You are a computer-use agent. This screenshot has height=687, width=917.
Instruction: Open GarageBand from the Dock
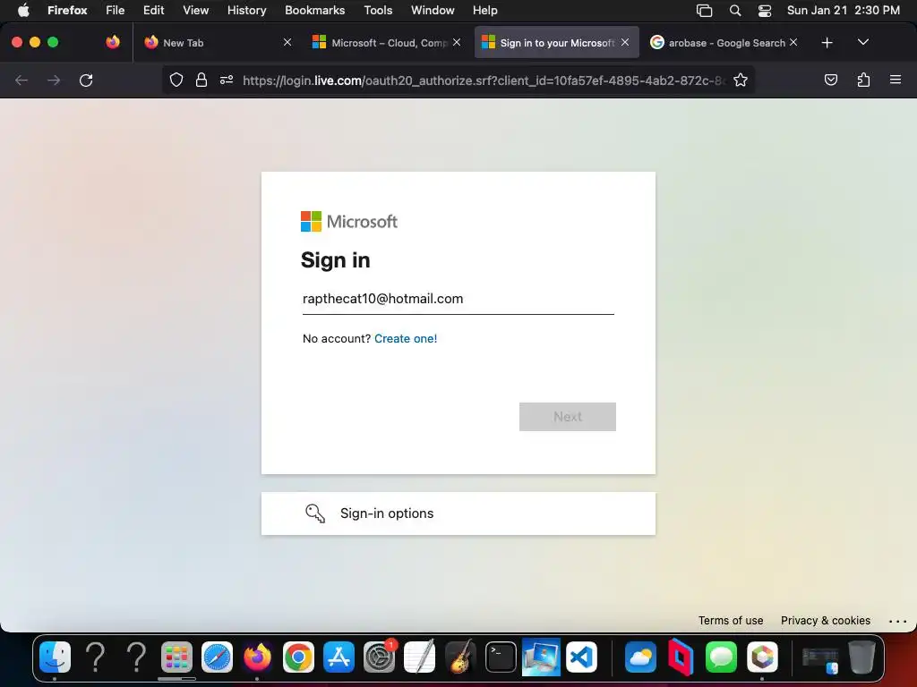tap(460, 657)
